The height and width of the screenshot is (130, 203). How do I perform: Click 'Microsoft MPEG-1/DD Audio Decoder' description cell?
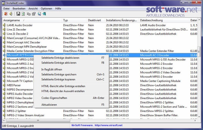click(x=163, y=60)
